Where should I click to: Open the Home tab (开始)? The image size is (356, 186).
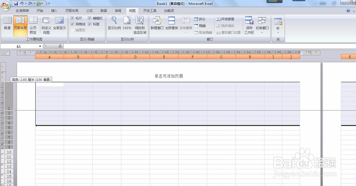pos(40,11)
